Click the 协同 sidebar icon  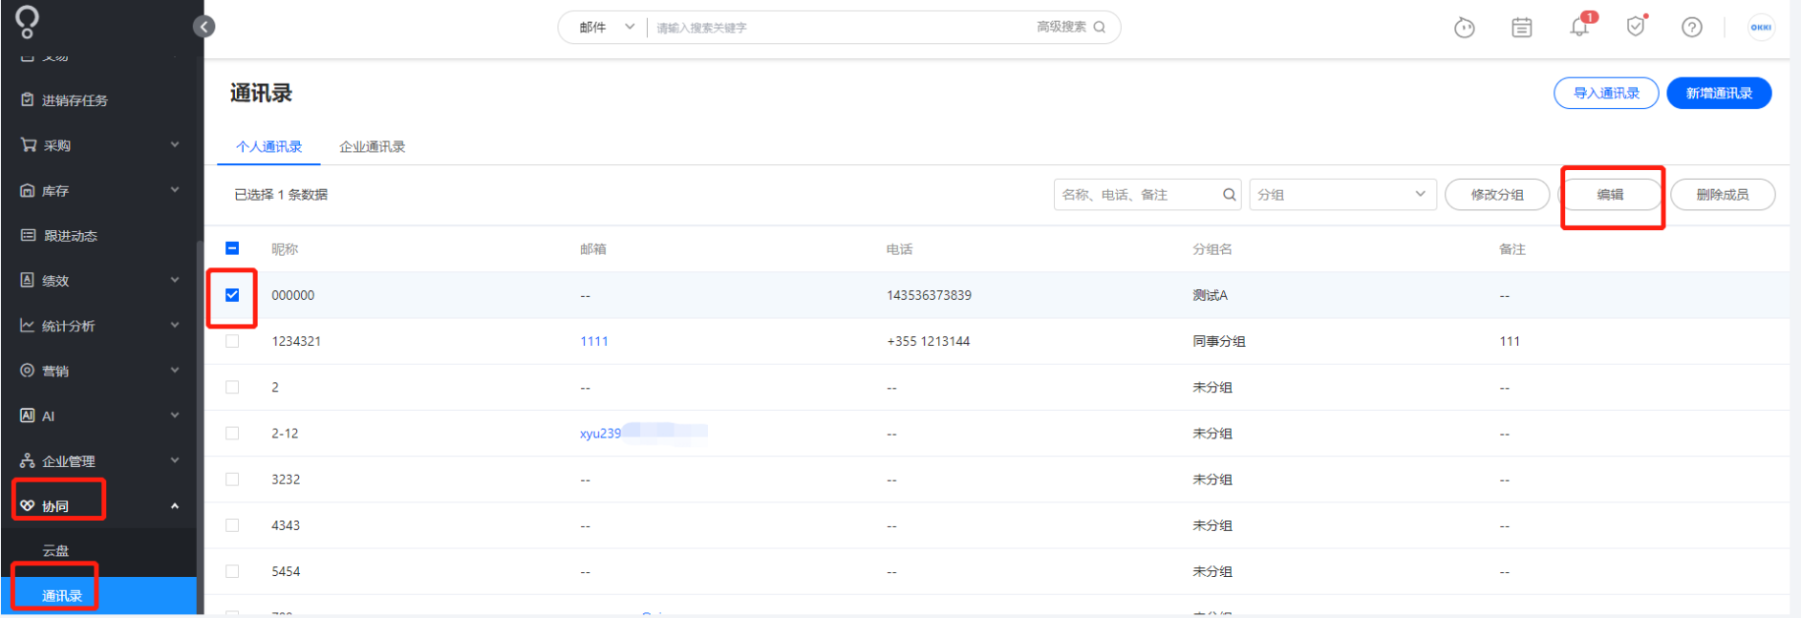28,505
